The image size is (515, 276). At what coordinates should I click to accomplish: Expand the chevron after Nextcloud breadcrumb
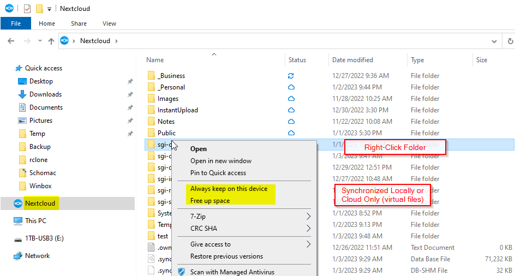point(116,41)
